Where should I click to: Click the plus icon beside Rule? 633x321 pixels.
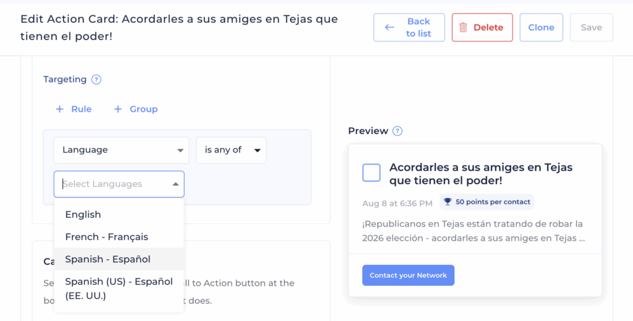(59, 109)
